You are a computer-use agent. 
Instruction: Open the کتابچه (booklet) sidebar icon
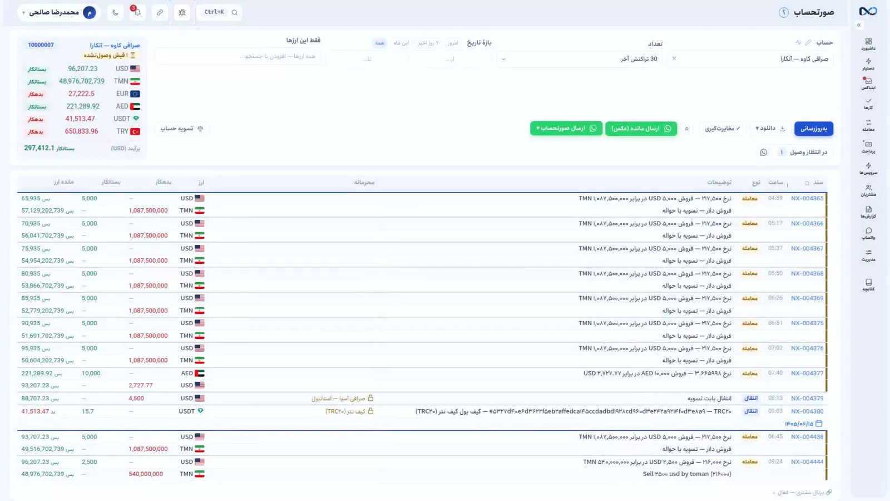pos(868,285)
